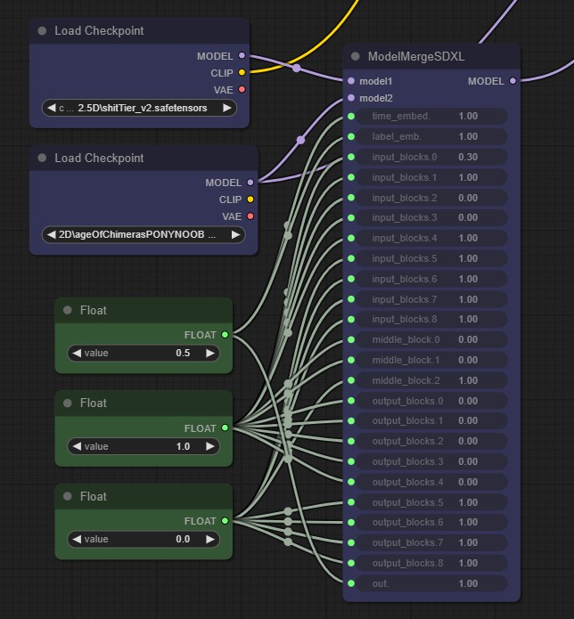Click the CLIP output port of ageOfChimeras checkpoint
The width and height of the screenshot is (574, 619).
pyautogui.click(x=250, y=200)
